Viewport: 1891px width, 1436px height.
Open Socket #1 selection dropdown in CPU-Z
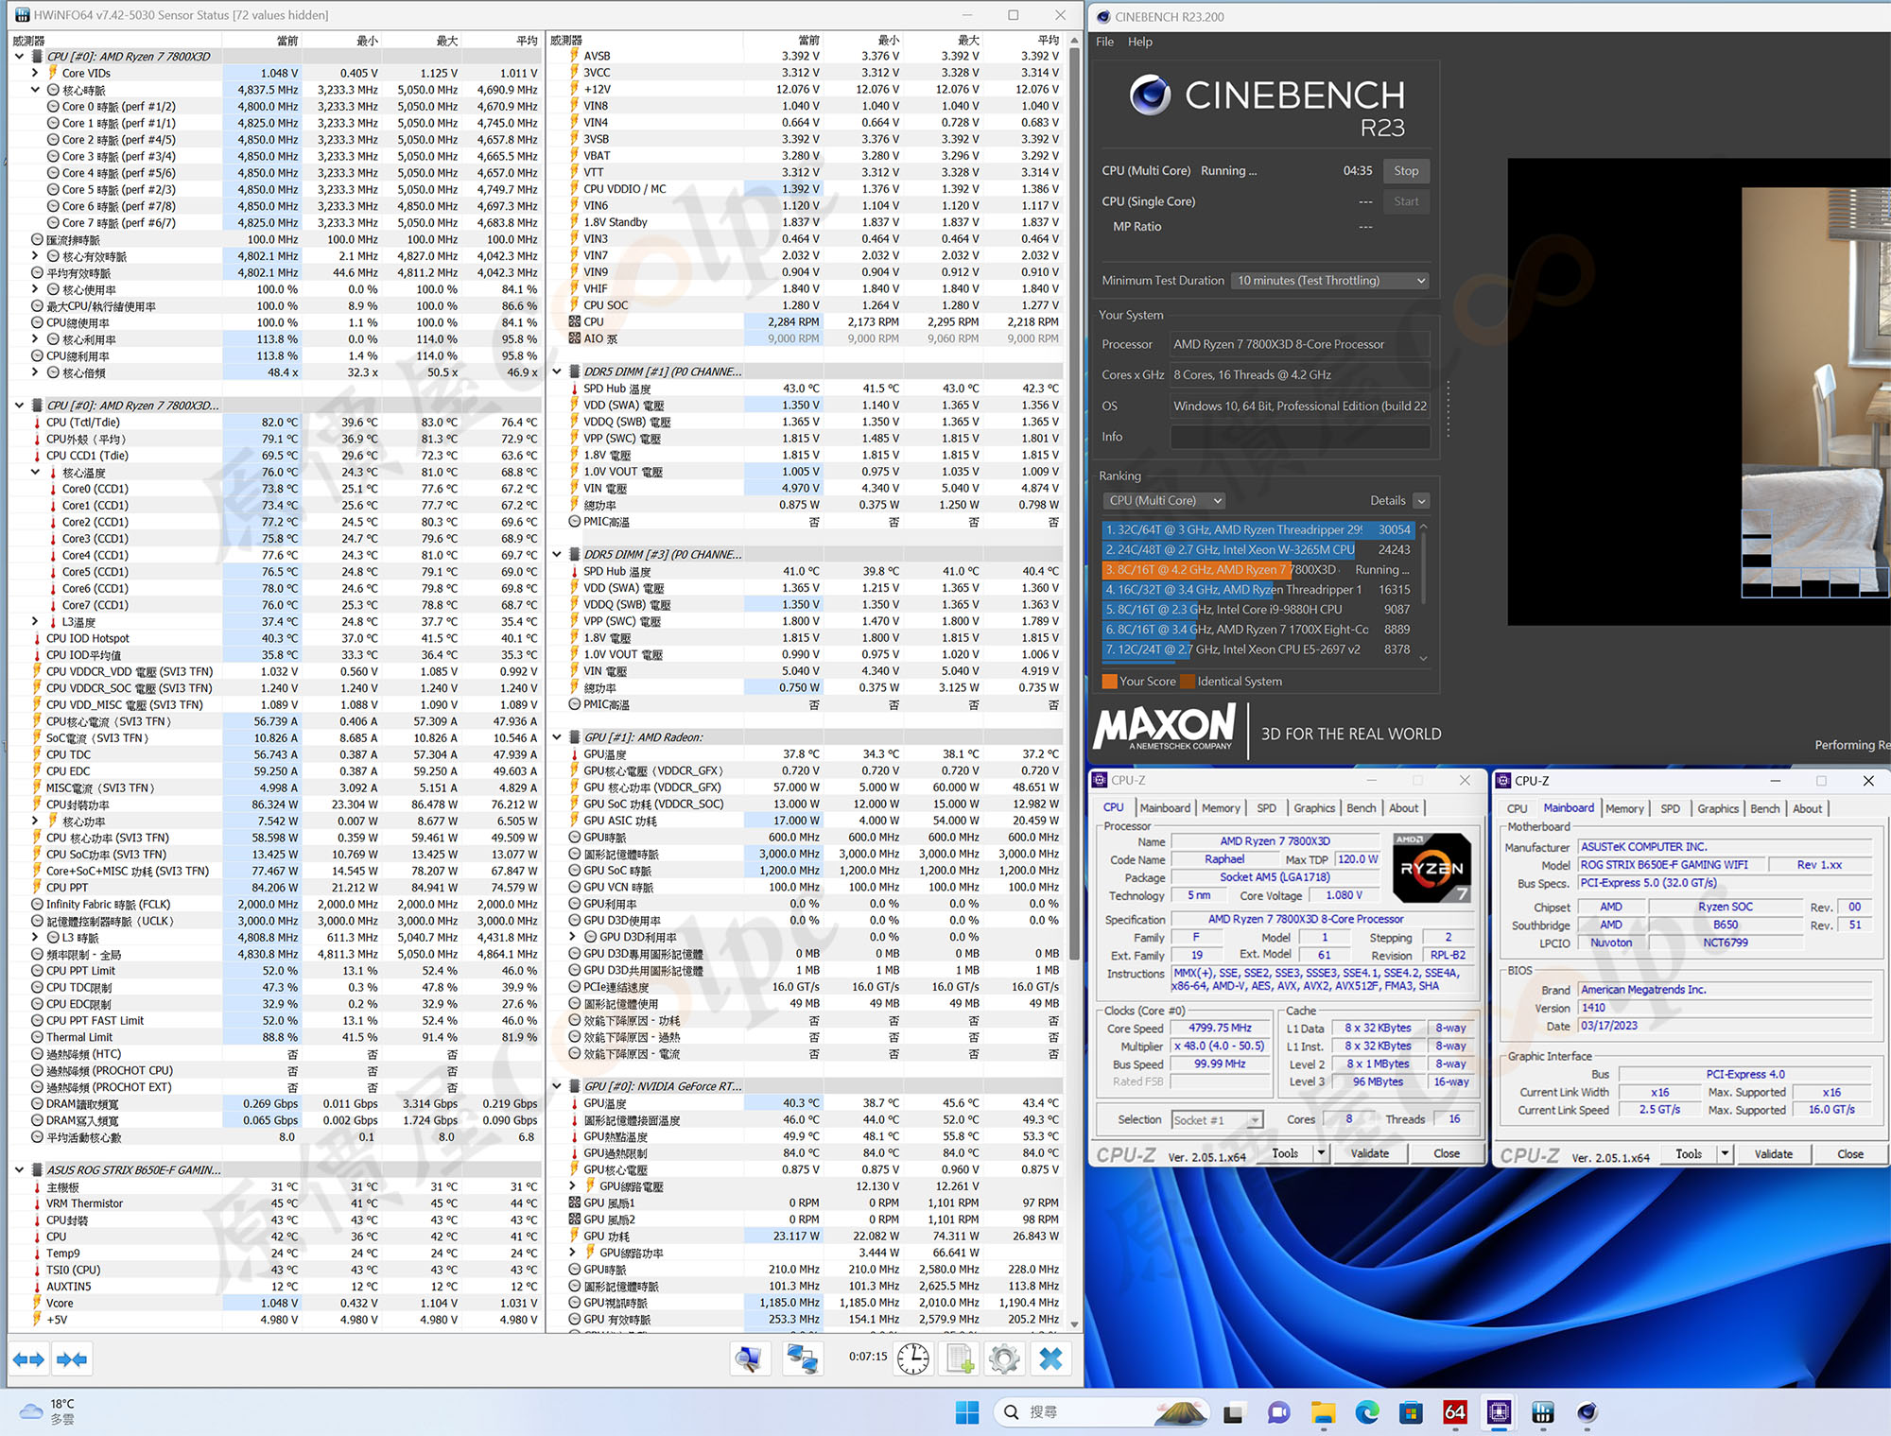(x=1217, y=1120)
